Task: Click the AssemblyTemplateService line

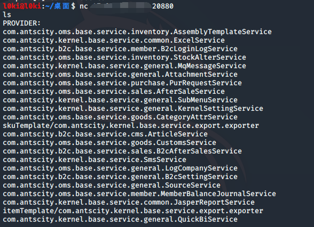Action: [137, 32]
